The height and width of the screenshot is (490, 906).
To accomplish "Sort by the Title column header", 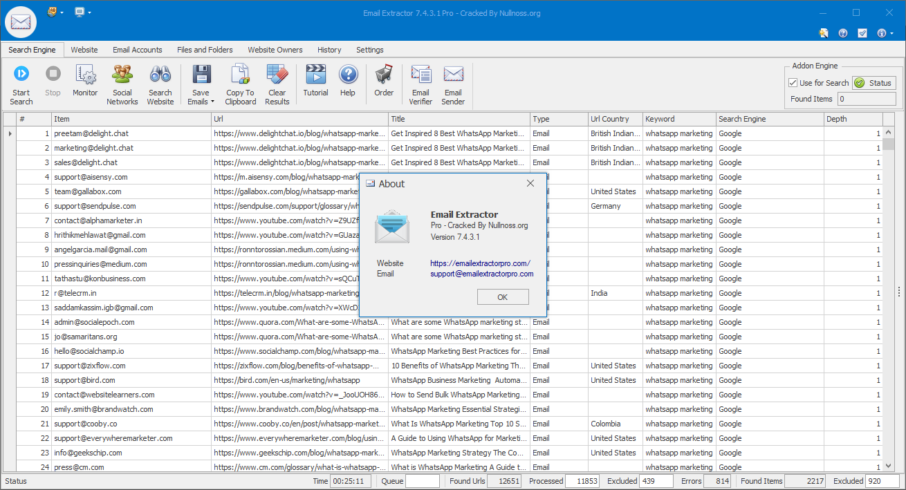I will point(459,119).
